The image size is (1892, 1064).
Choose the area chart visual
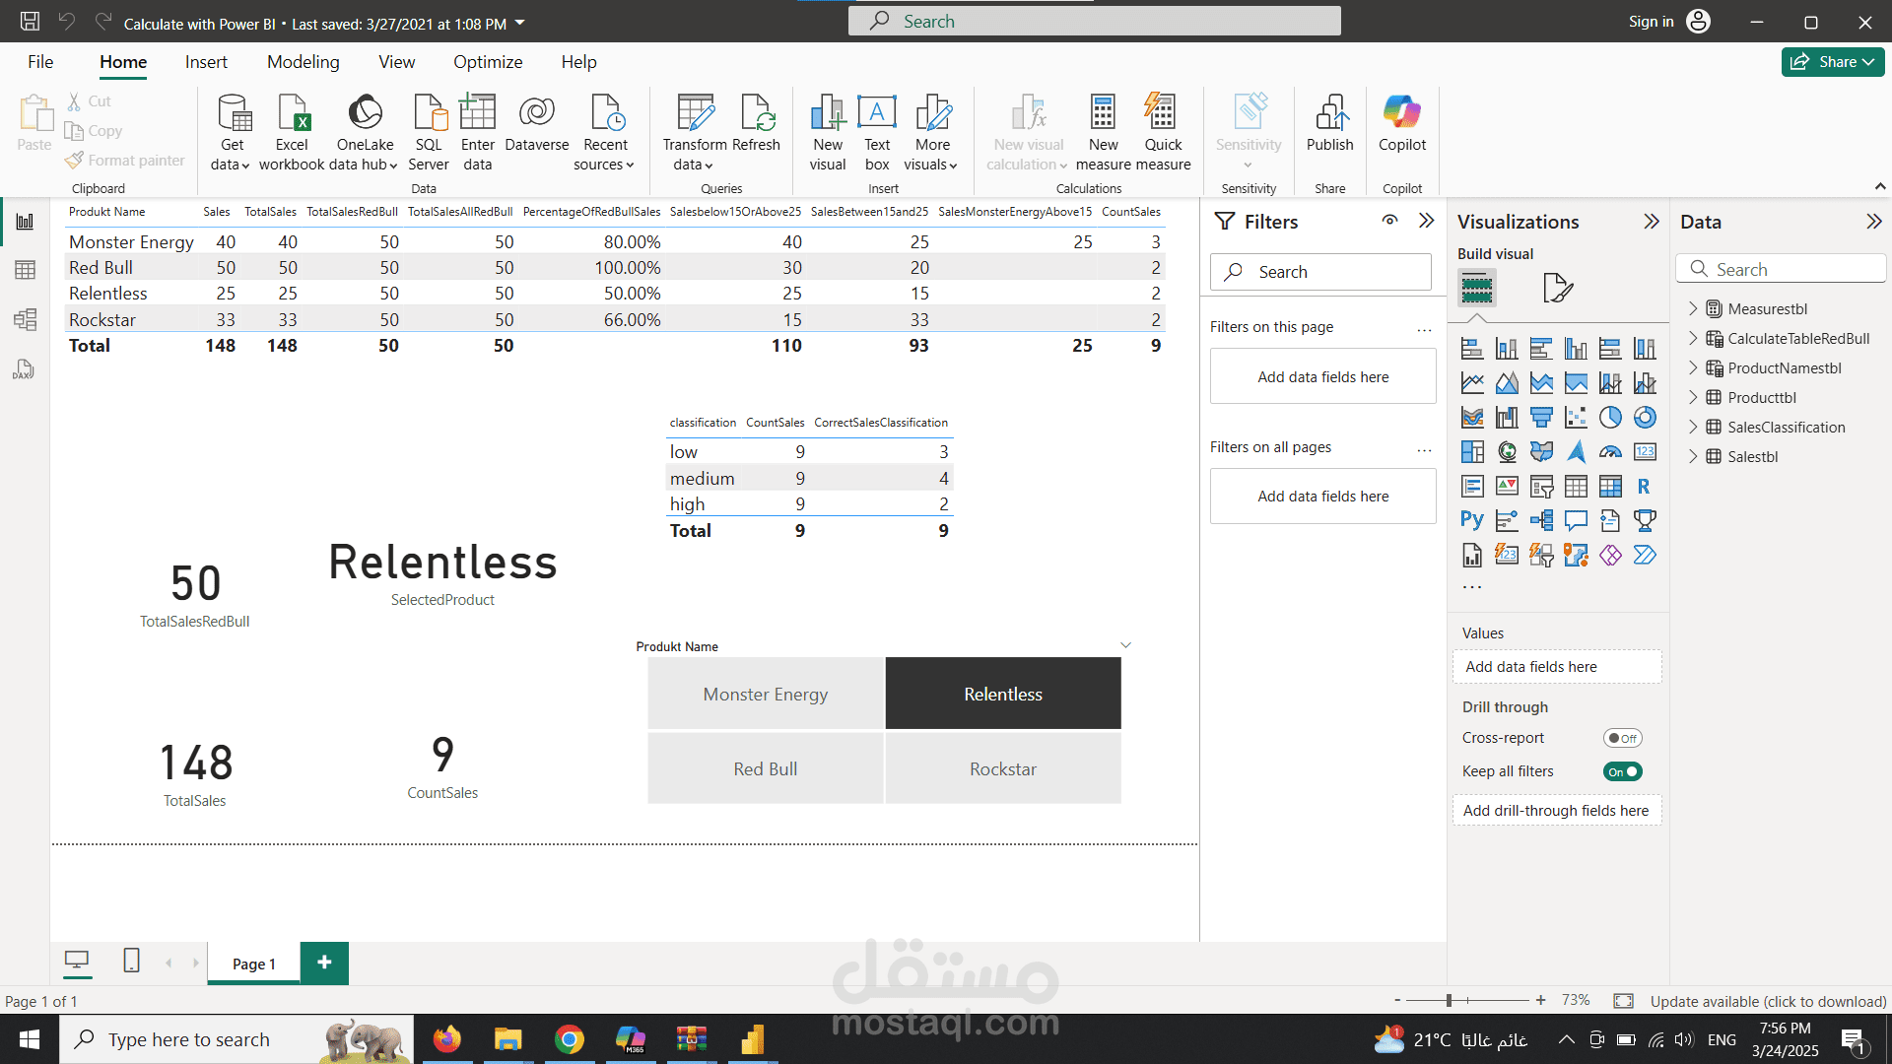click(1507, 383)
